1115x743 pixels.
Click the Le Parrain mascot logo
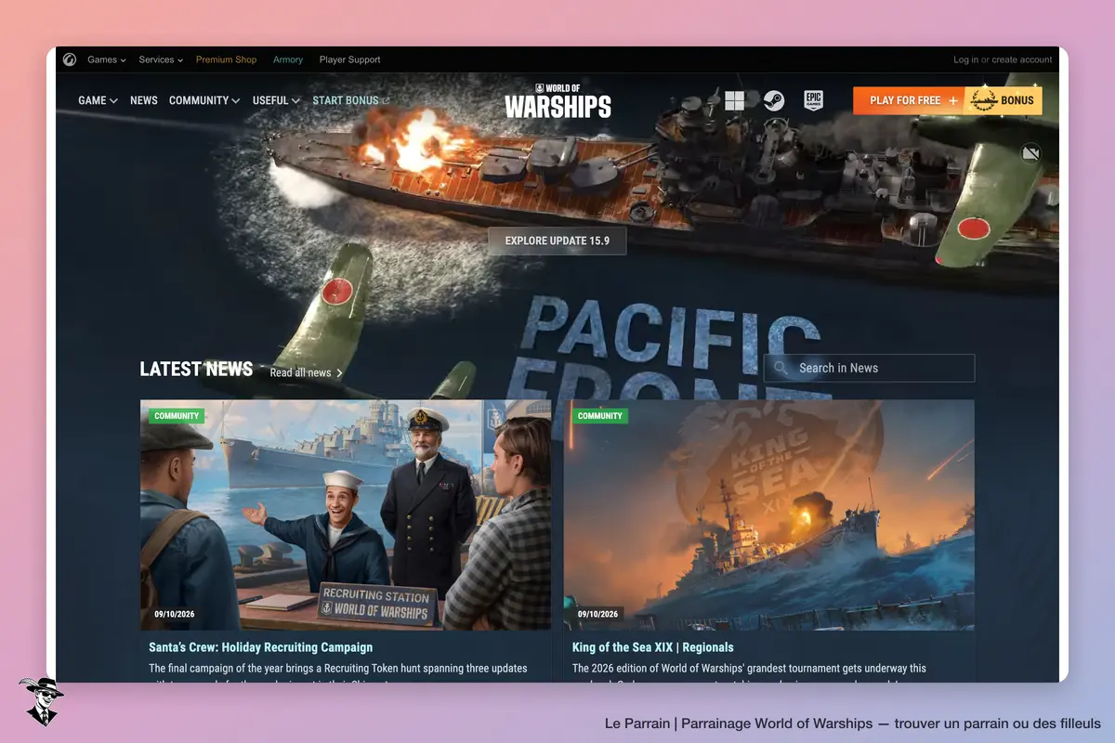[x=40, y=701]
